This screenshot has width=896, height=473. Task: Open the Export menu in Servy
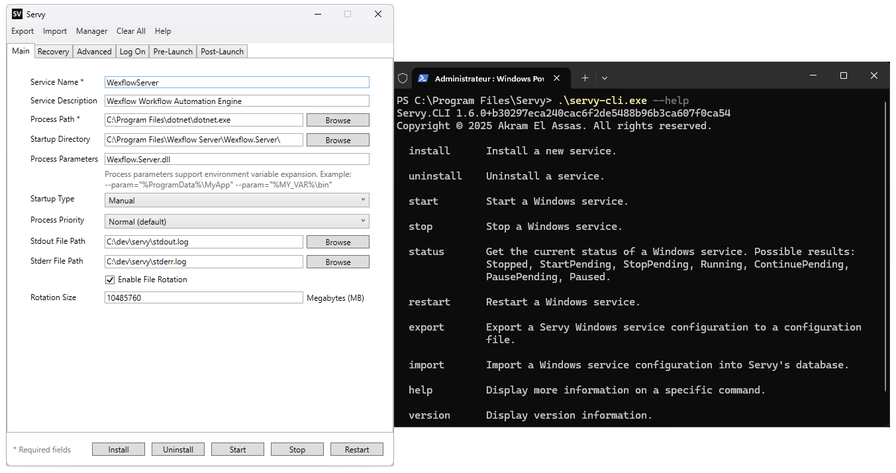point(23,31)
